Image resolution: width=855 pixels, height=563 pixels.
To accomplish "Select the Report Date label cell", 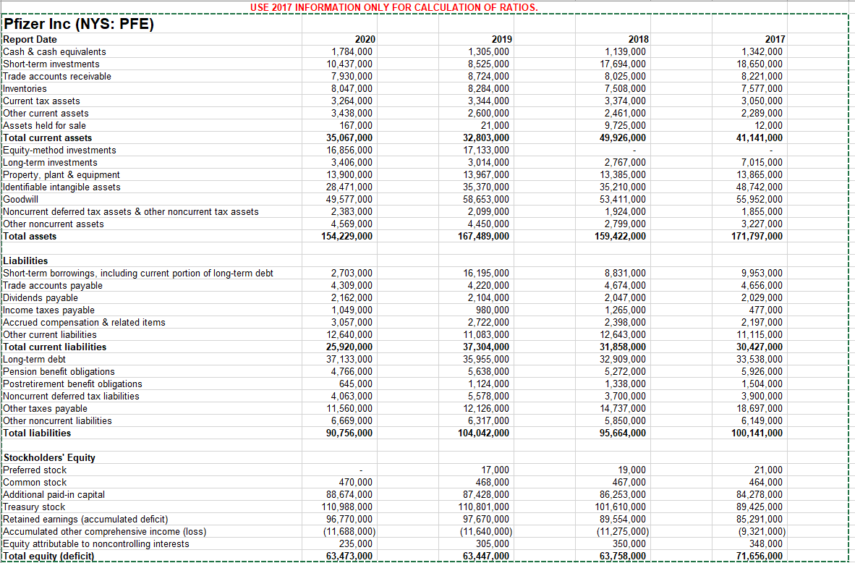I will [30, 39].
